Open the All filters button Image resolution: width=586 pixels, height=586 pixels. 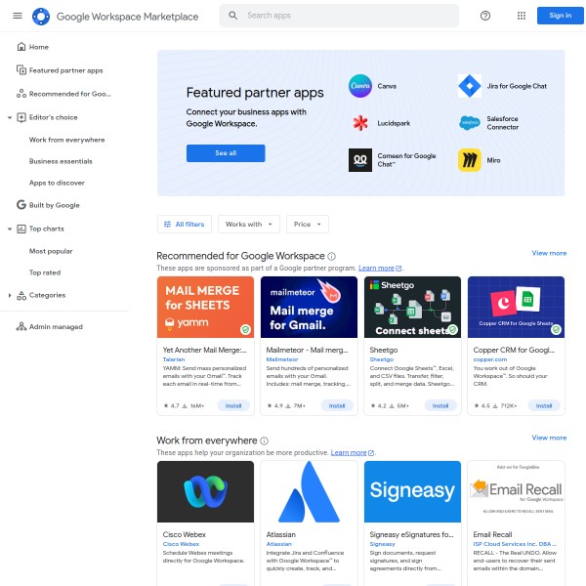[185, 225]
